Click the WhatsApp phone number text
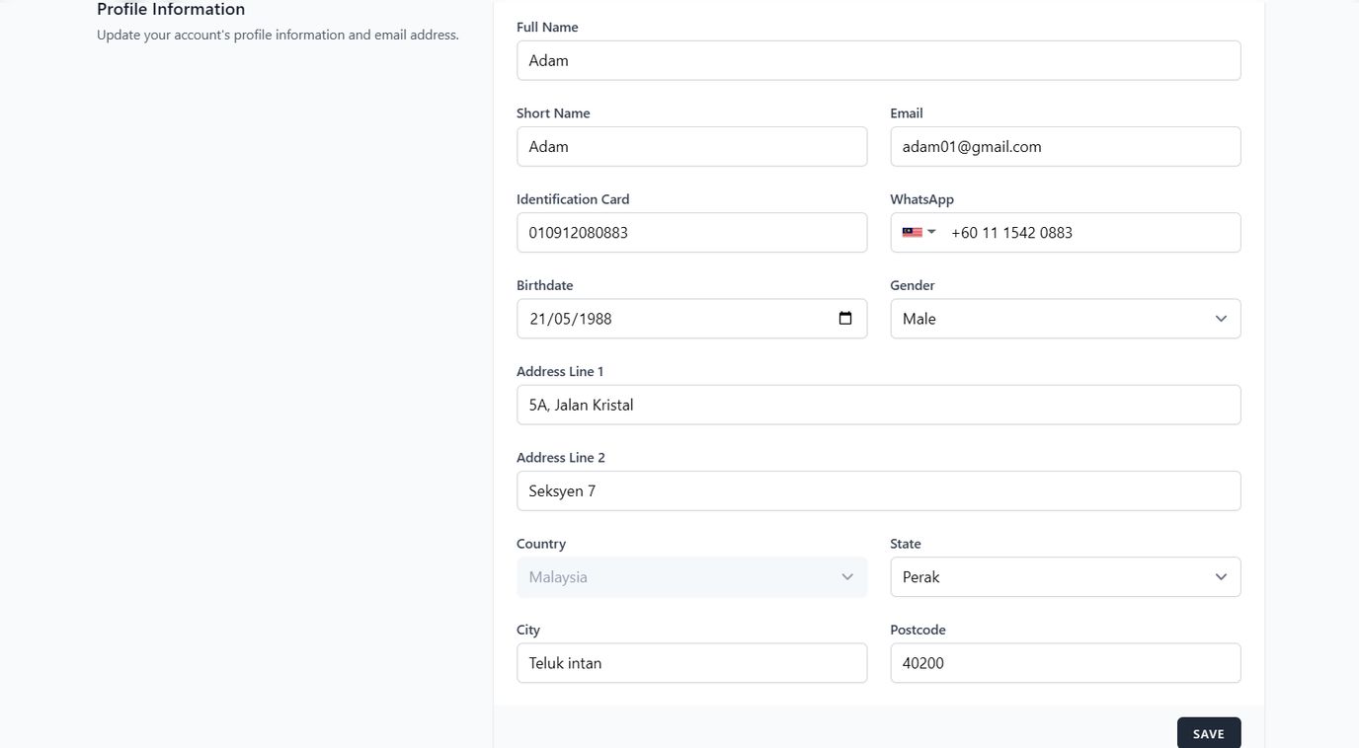This screenshot has height=748, width=1359. (1011, 233)
